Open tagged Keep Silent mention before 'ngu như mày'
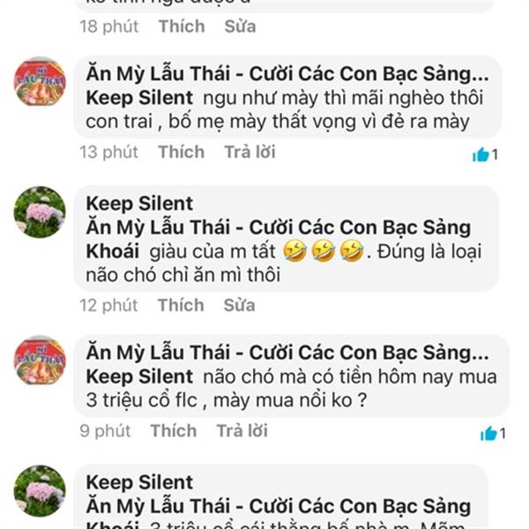The width and height of the screenshot is (529, 529). [x=139, y=98]
